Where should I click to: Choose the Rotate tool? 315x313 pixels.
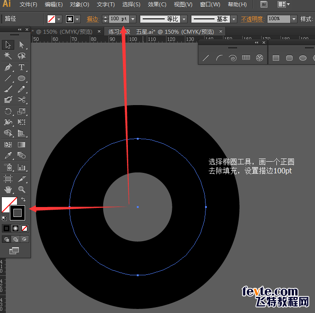coord(8,111)
